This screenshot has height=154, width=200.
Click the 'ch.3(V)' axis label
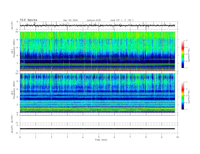[12, 119]
